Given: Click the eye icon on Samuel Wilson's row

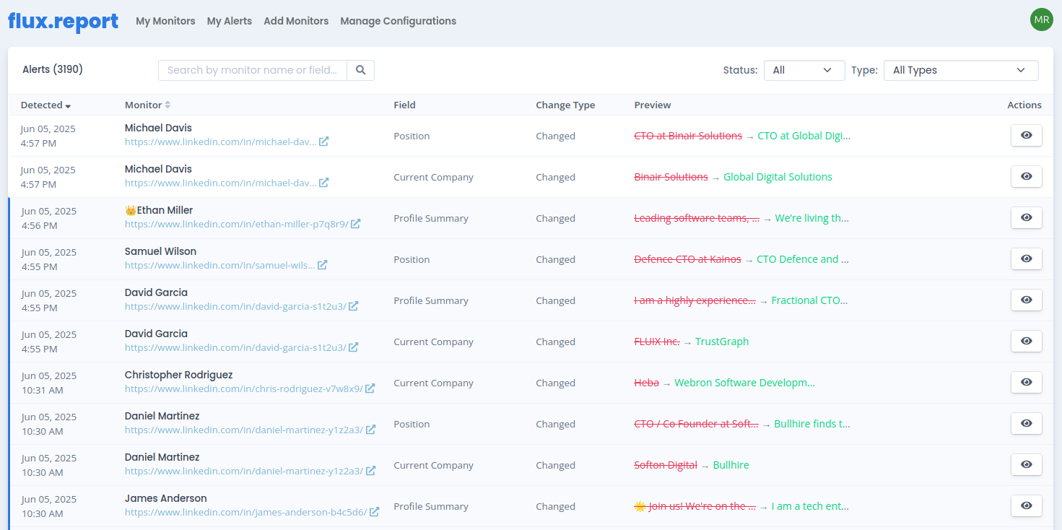Looking at the screenshot, I should 1026,259.
